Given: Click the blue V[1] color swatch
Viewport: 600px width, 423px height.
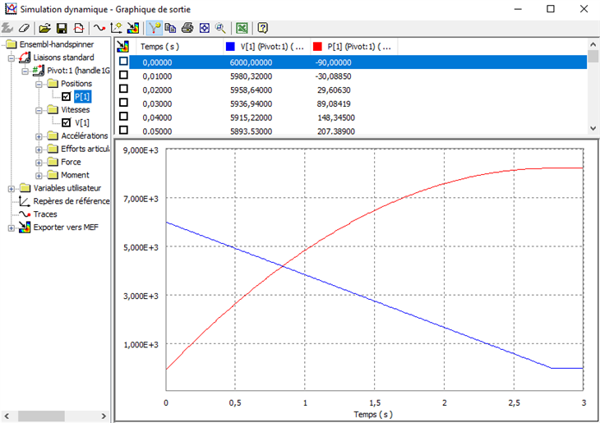Looking at the screenshot, I should coord(230,47).
